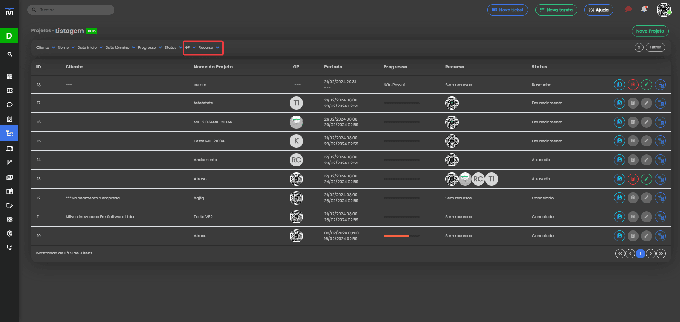Screen dimensions: 680x322
Task: Open the dashboard grid icon in sidebar
Action: [x=10, y=76]
